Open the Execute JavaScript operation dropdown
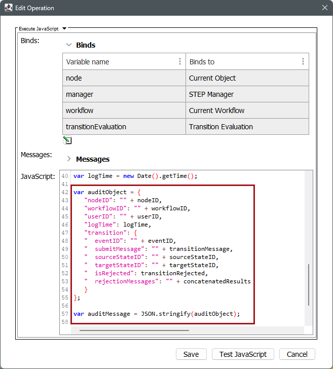The width and height of the screenshot is (333, 369). click(x=64, y=29)
